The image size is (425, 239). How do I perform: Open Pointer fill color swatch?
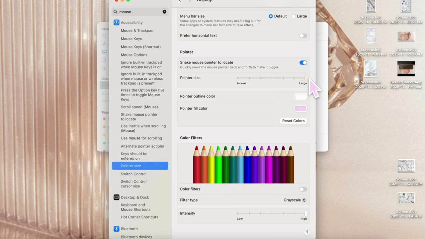(x=300, y=109)
